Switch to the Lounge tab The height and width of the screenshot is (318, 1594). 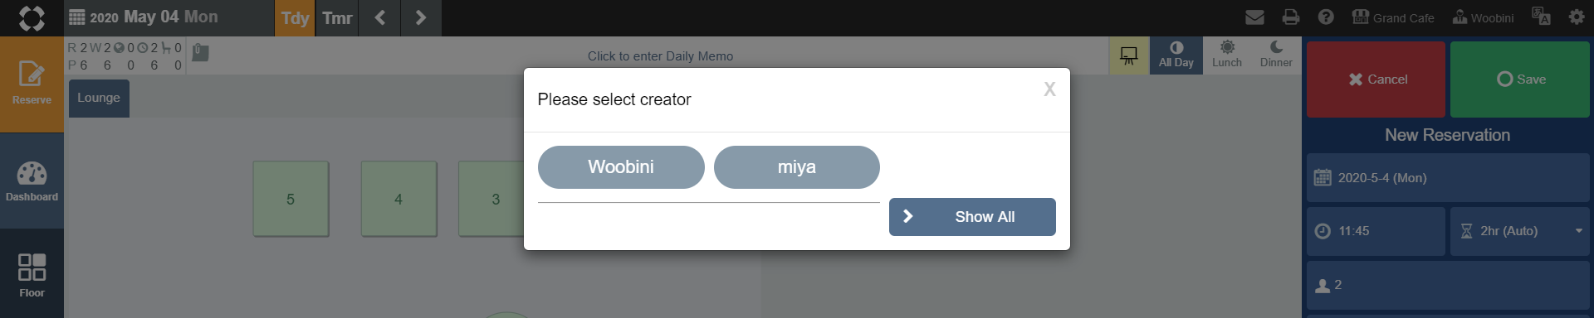click(99, 99)
